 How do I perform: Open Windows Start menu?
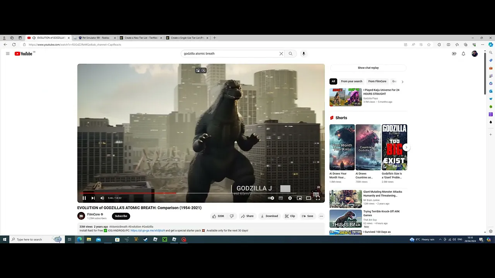[x=5, y=239]
